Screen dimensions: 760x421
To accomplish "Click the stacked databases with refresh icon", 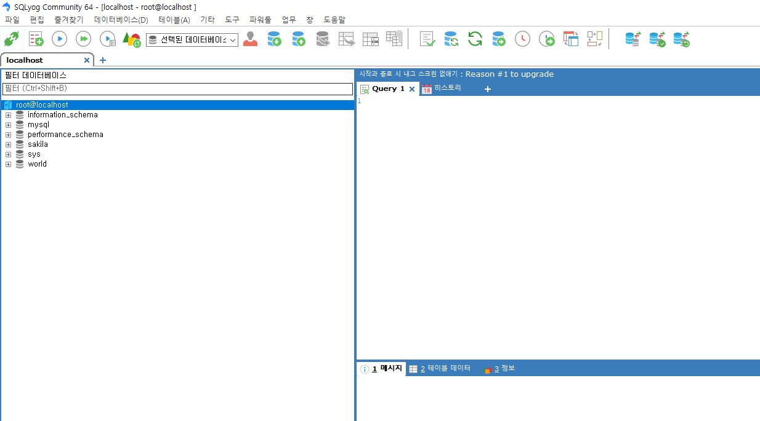I will coord(681,39).
